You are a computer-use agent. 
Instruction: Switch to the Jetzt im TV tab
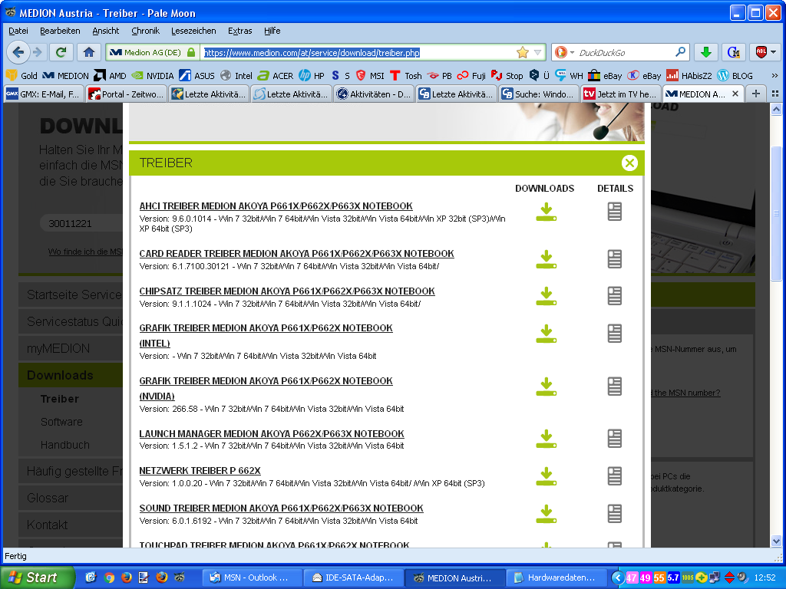click(x=620, y=94)
